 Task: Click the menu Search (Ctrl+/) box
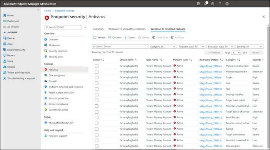[x=63, y=27]
